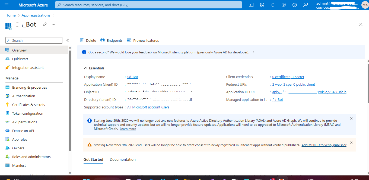Pin the Sd_Bot overview page
This screenshot has height=180, width=369.
(44, 24)
